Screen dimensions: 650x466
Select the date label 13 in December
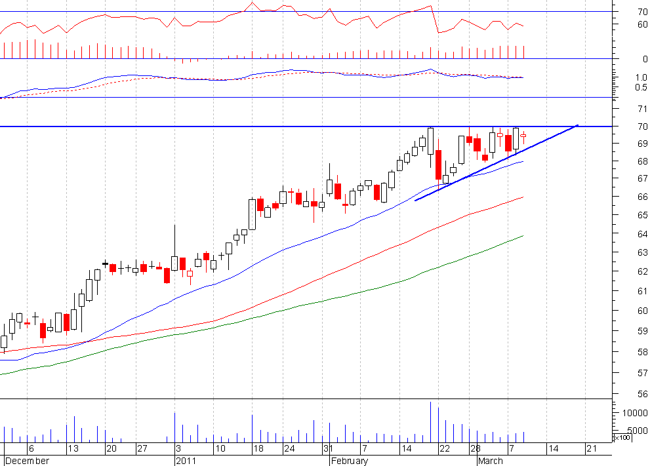pos(73,448)
